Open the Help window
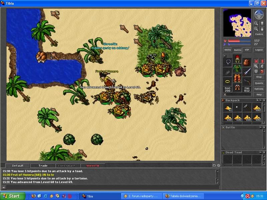The width and height of the screenshot is (267, 200). coord(259,95)
